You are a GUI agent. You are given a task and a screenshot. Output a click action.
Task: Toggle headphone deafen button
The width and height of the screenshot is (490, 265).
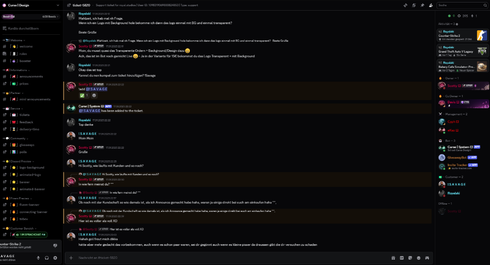point(47,258)
